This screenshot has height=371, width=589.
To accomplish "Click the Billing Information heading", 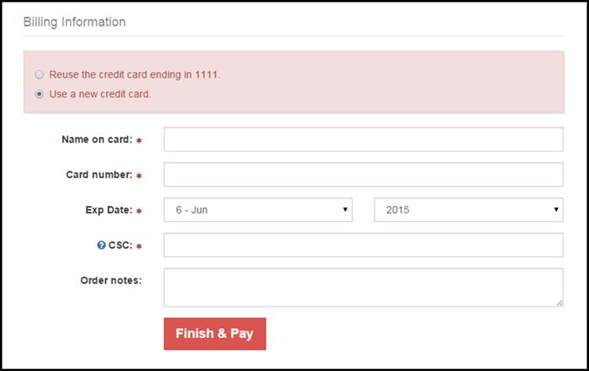I will tap(75, 22).
